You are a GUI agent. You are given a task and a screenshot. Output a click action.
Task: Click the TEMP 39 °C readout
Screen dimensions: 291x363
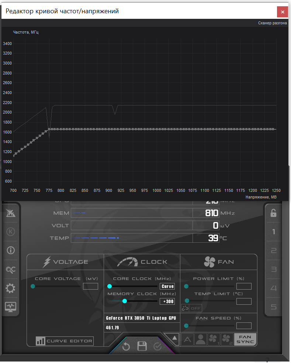[205, 238]
